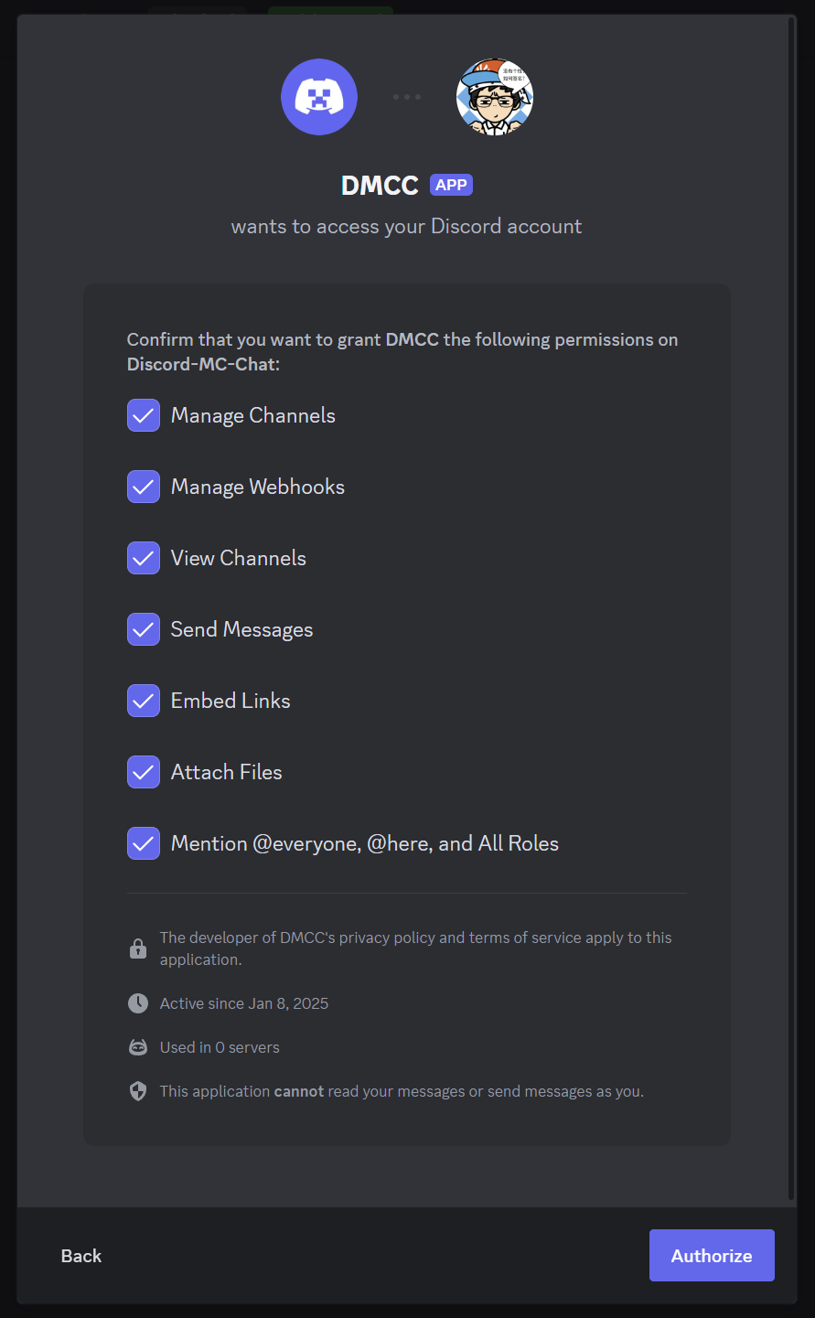This screenshot has width=815, height=1318.
Task: Toggle the Embed Links checkbox
Action: [144, 701]
